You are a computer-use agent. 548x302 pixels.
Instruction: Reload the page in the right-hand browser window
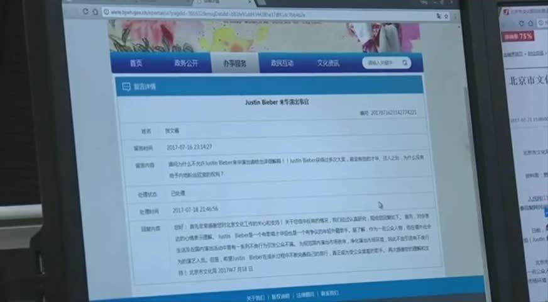(x=522, y=23)
